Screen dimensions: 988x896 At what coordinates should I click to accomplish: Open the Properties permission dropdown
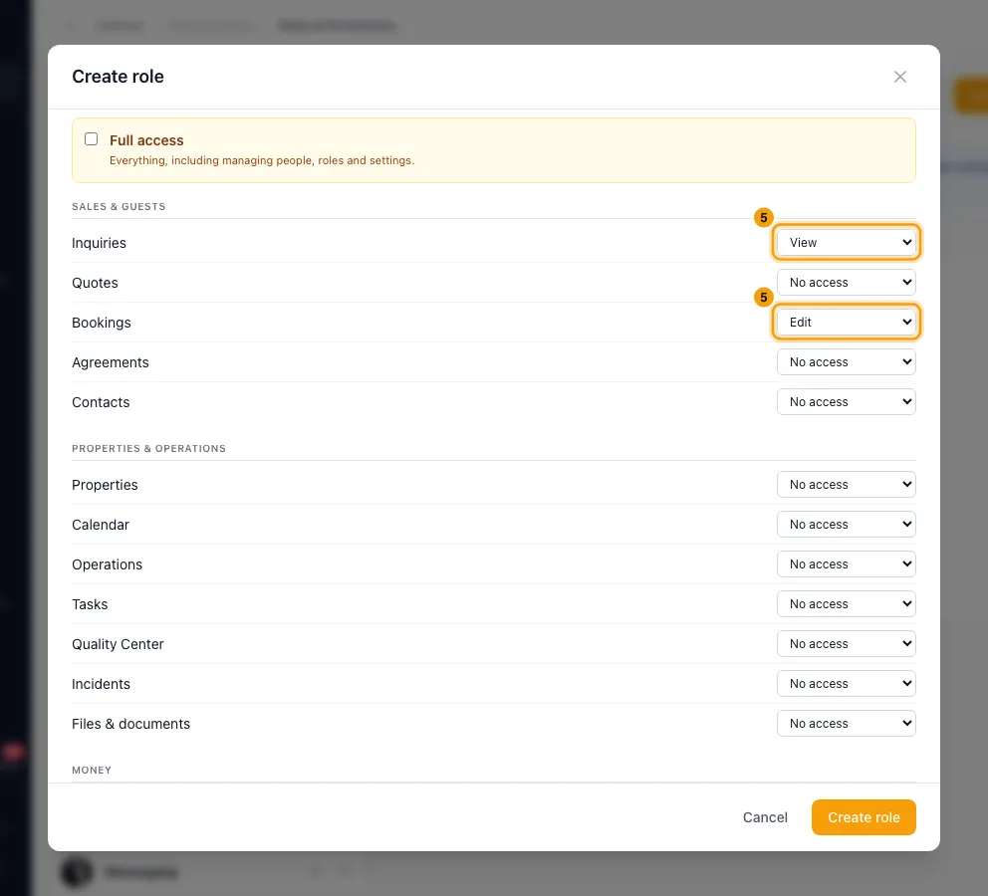[x=847, y=484]
